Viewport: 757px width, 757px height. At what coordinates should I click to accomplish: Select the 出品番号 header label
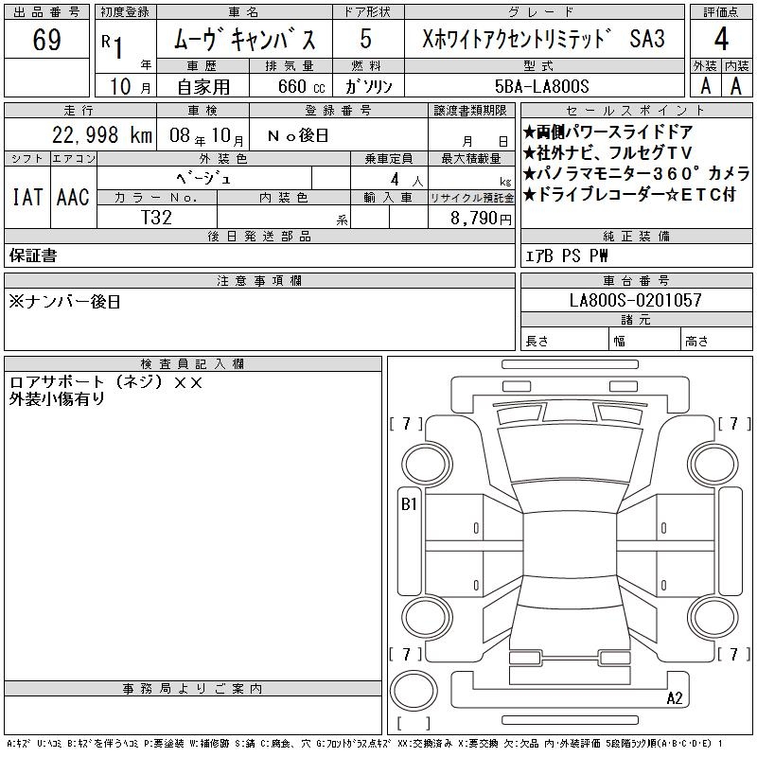pyautogui.click(x=46, y=12)
